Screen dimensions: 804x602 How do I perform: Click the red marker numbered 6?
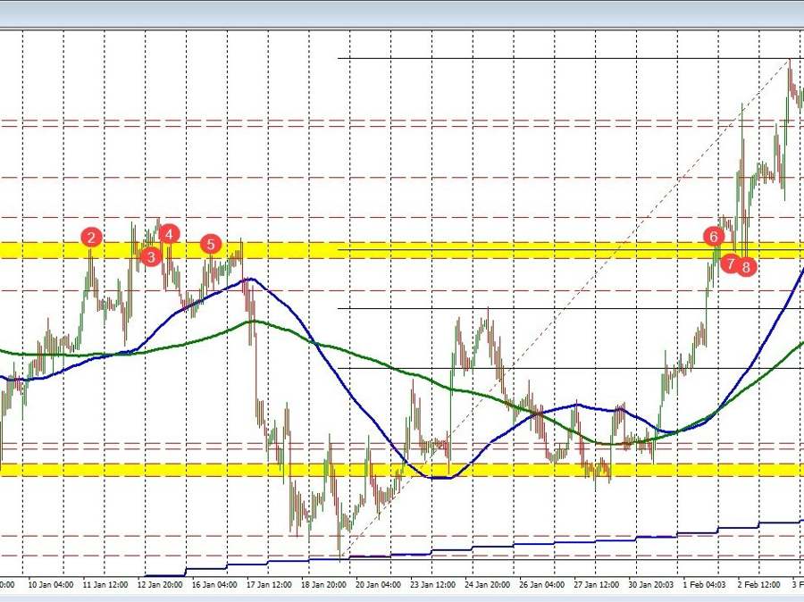coord(713,237)
